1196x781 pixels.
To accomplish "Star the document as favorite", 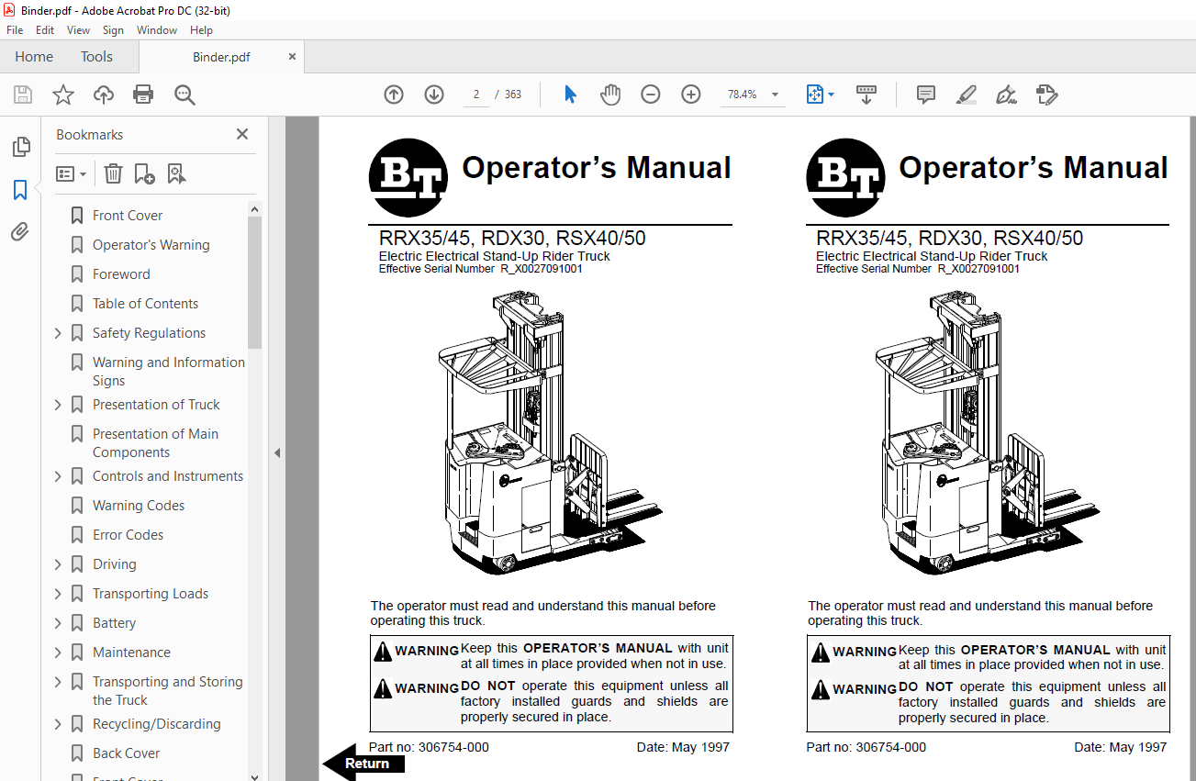I will click(x=63, y=95).
